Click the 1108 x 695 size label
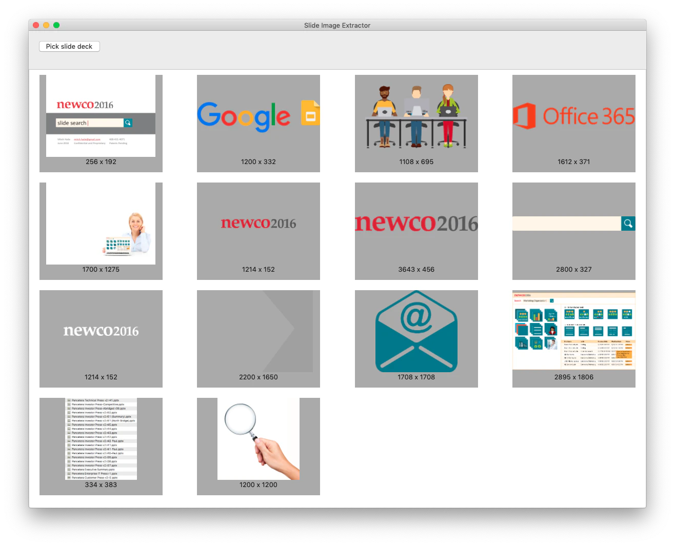Screen dimensions: 675x546 416,161
